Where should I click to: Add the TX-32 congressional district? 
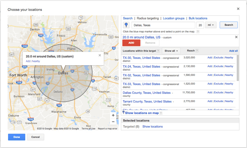210,75
